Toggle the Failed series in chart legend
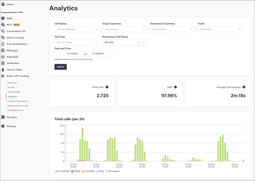The image size is (255, 181). click(x=76, y=171)
